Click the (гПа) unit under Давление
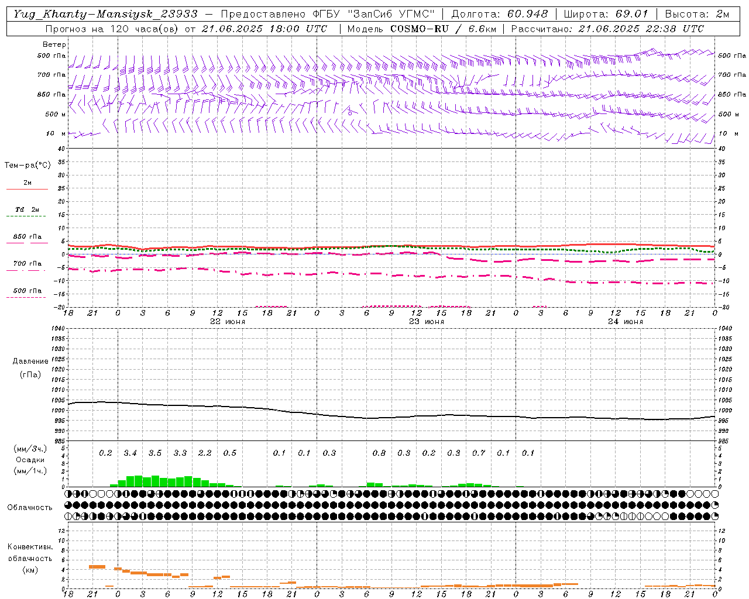This screenshot has width=749, height=599. point(30,374)
